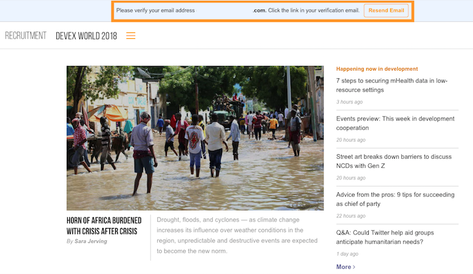The image size is (473, 274).
Task: Open Events preview: This week article
Action: tap(395, 123)
